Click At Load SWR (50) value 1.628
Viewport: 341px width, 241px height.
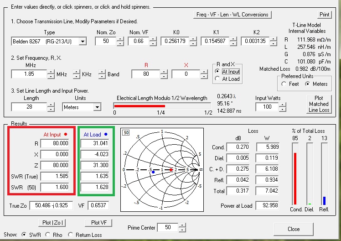click(x=95, y=187)
